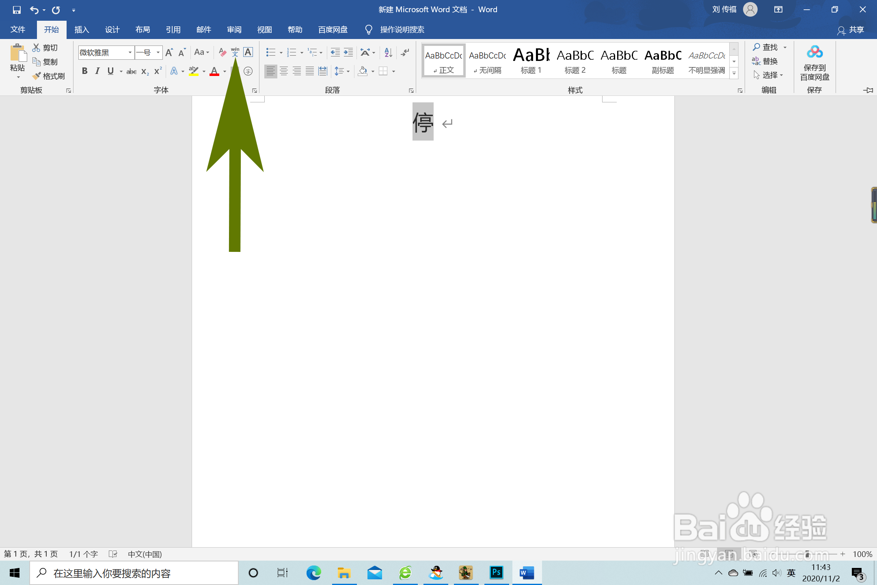Click the Share (共享) button

[x=851, y=30]
